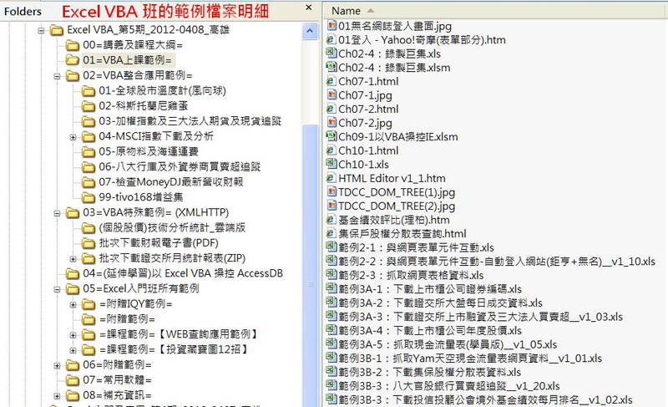Click folder icon of 02=VBA整合應用範例=
Viewport: 668px width, 407px height.
point(73,75)
